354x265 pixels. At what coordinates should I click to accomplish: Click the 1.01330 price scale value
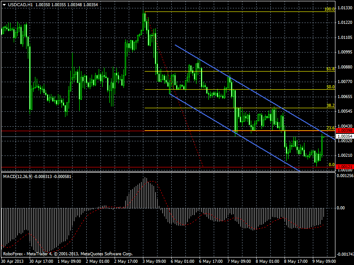pos(345,8)
